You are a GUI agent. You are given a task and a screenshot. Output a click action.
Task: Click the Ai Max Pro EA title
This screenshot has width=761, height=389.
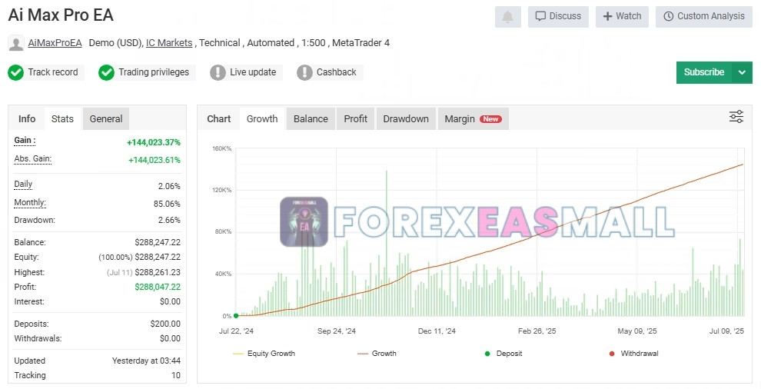61,15
